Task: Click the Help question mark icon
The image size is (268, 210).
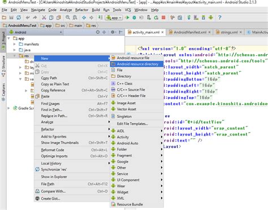Action: tap(220, 17)
